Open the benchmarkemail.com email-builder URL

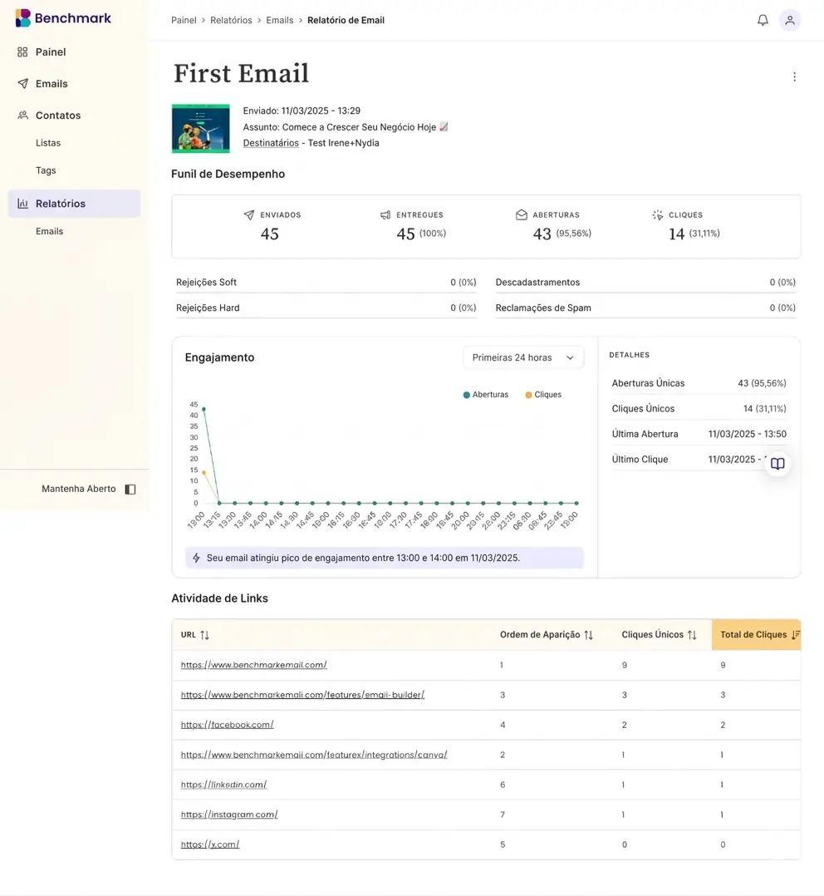click(302, 695)
